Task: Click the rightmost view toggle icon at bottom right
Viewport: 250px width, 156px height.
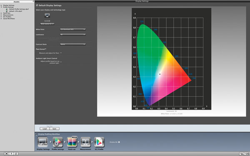Action: click(246, 154)
